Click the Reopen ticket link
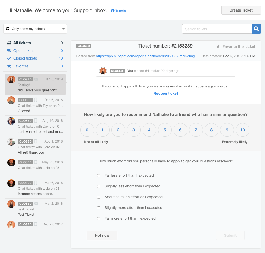Image resolution: width=265 pixels, height=253 pixels. [166, 93]
